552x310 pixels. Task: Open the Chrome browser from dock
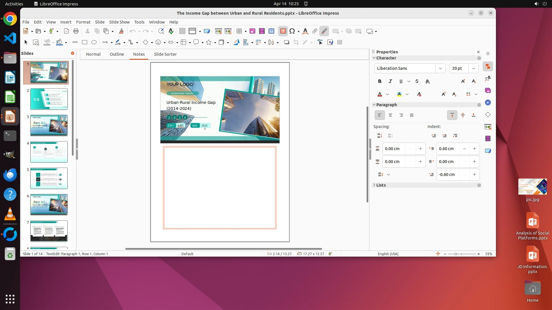[10, 19]
